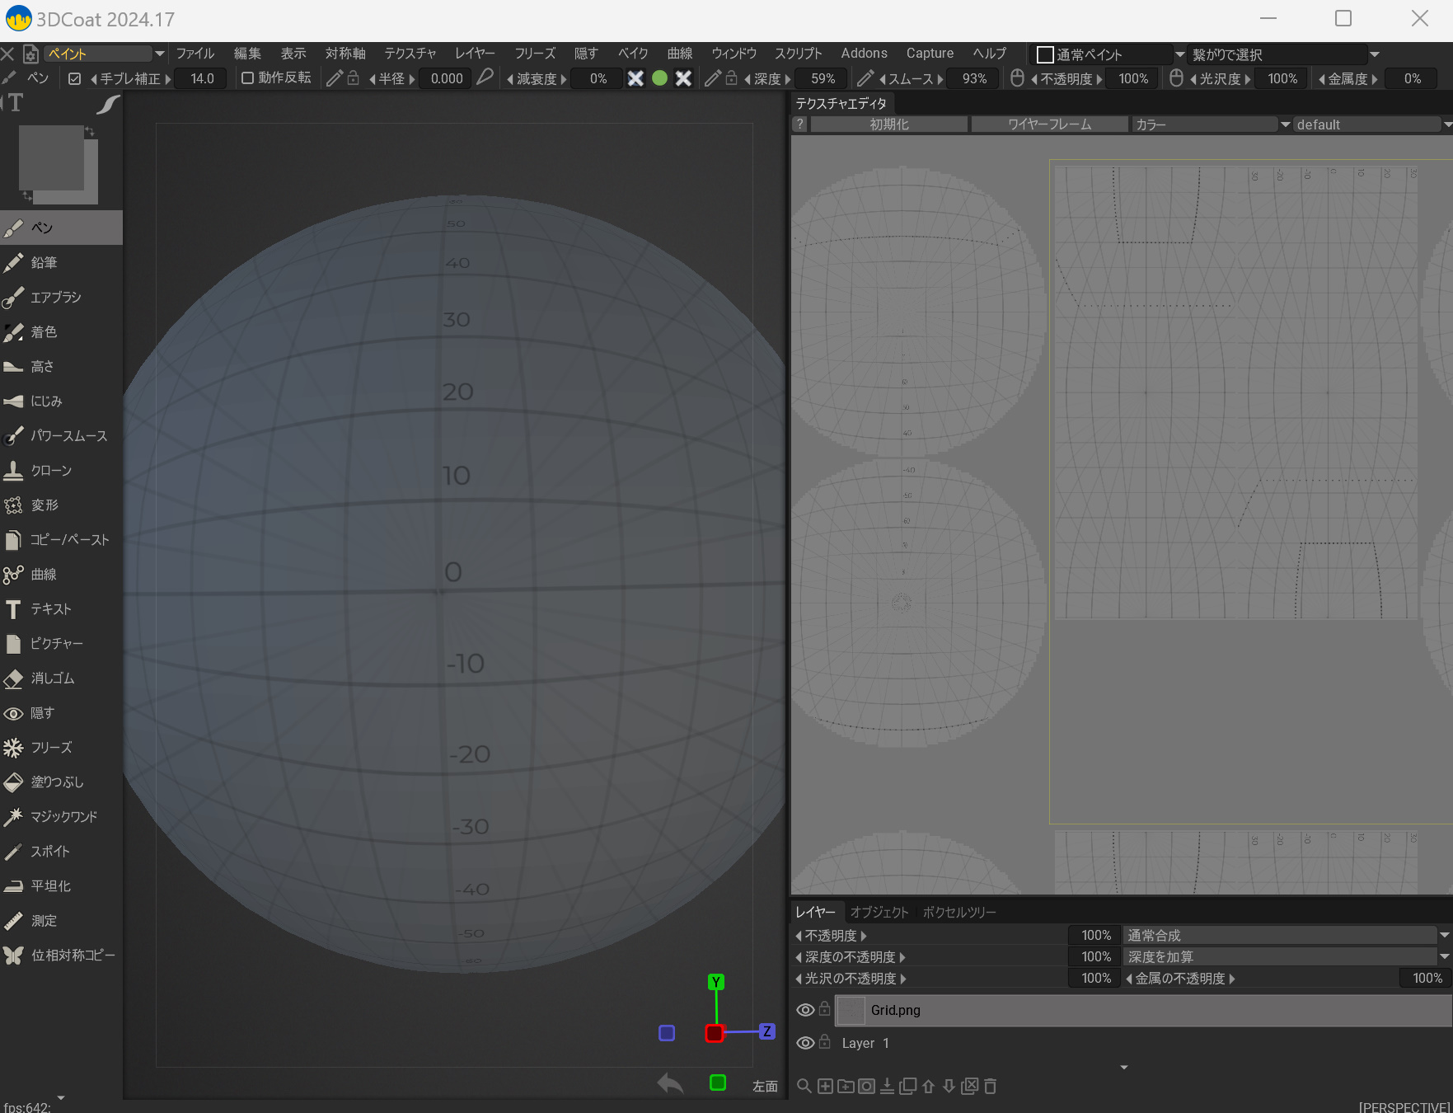Activate the Magic Wand (マジックワンド) tool
This screenshot has width=1453, height=1113.
pyautogui.click(x=63, y=817)
